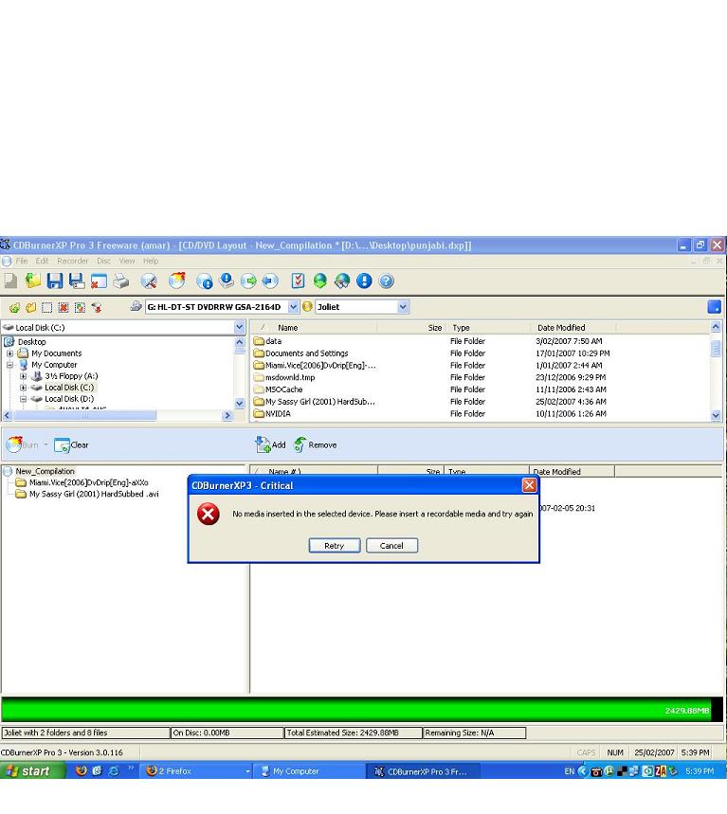Open the Burn button dropdown arrow

point(45,444)
